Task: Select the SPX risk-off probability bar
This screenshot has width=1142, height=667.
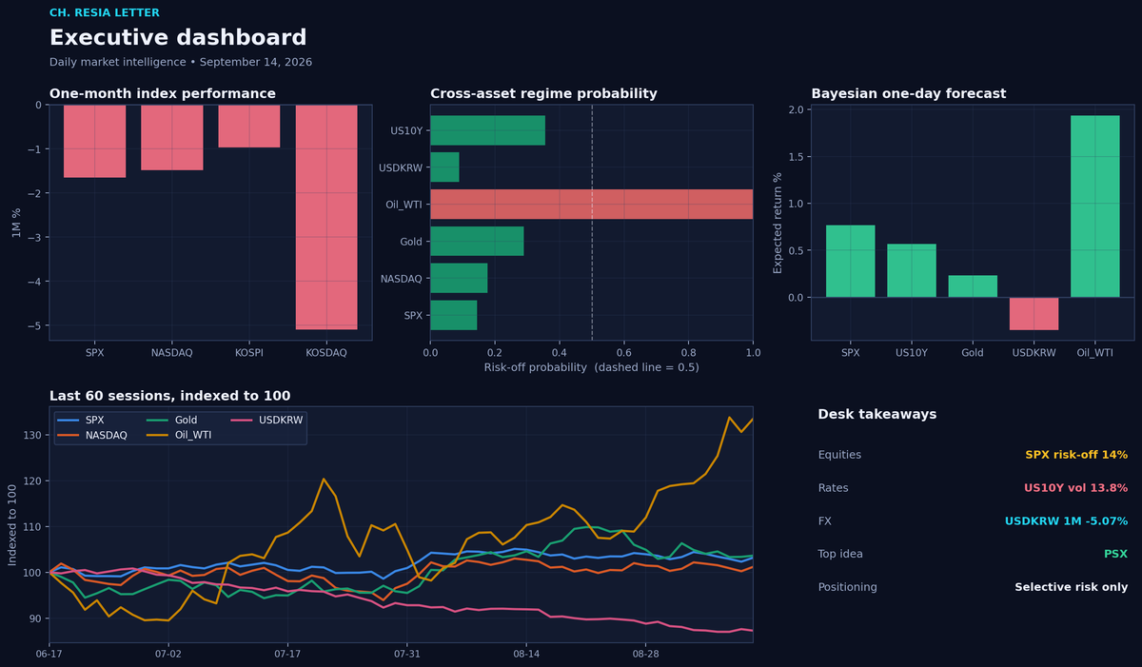Action: coord(454,315)
